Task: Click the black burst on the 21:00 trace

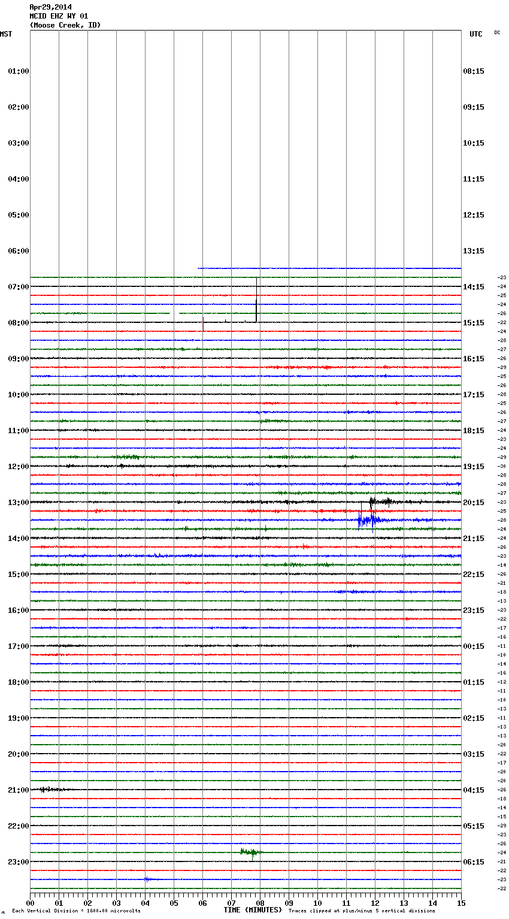Action: coord(48,790)
